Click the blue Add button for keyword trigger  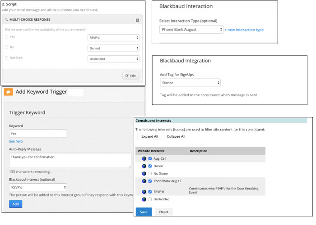[15, 204]
